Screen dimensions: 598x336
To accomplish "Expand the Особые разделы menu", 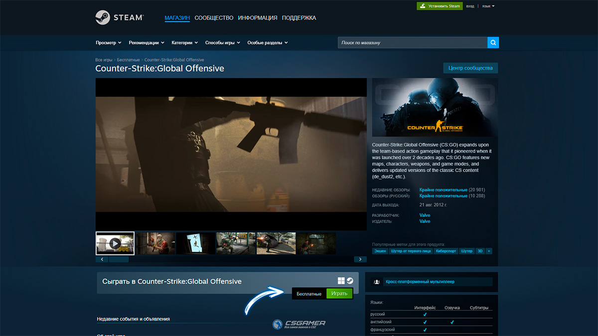I will [x=268, y=43].
